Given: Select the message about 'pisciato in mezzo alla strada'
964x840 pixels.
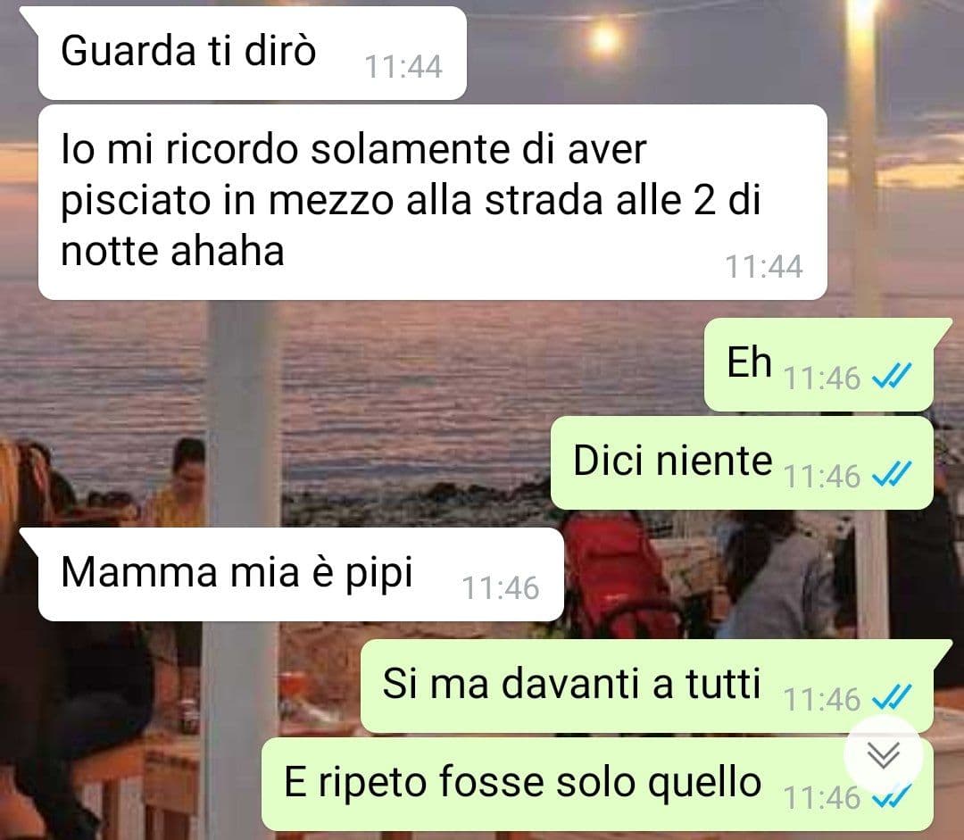Looking at the screenshot, I should pyautogui.click(x=432, y=203).
